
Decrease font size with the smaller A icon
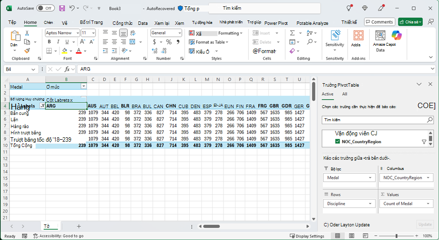pos(92,42)
